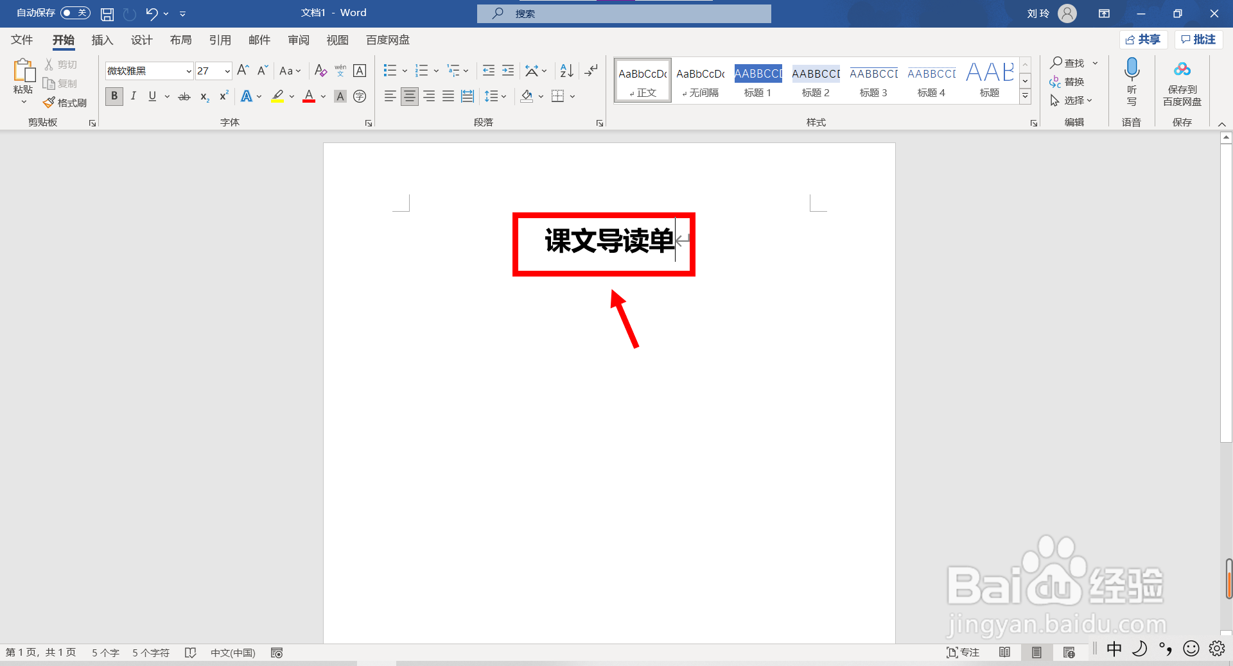Switch to the Review tab
Image resolution: width=1233 pixels, height=666 pixels.
click(299, 40)
